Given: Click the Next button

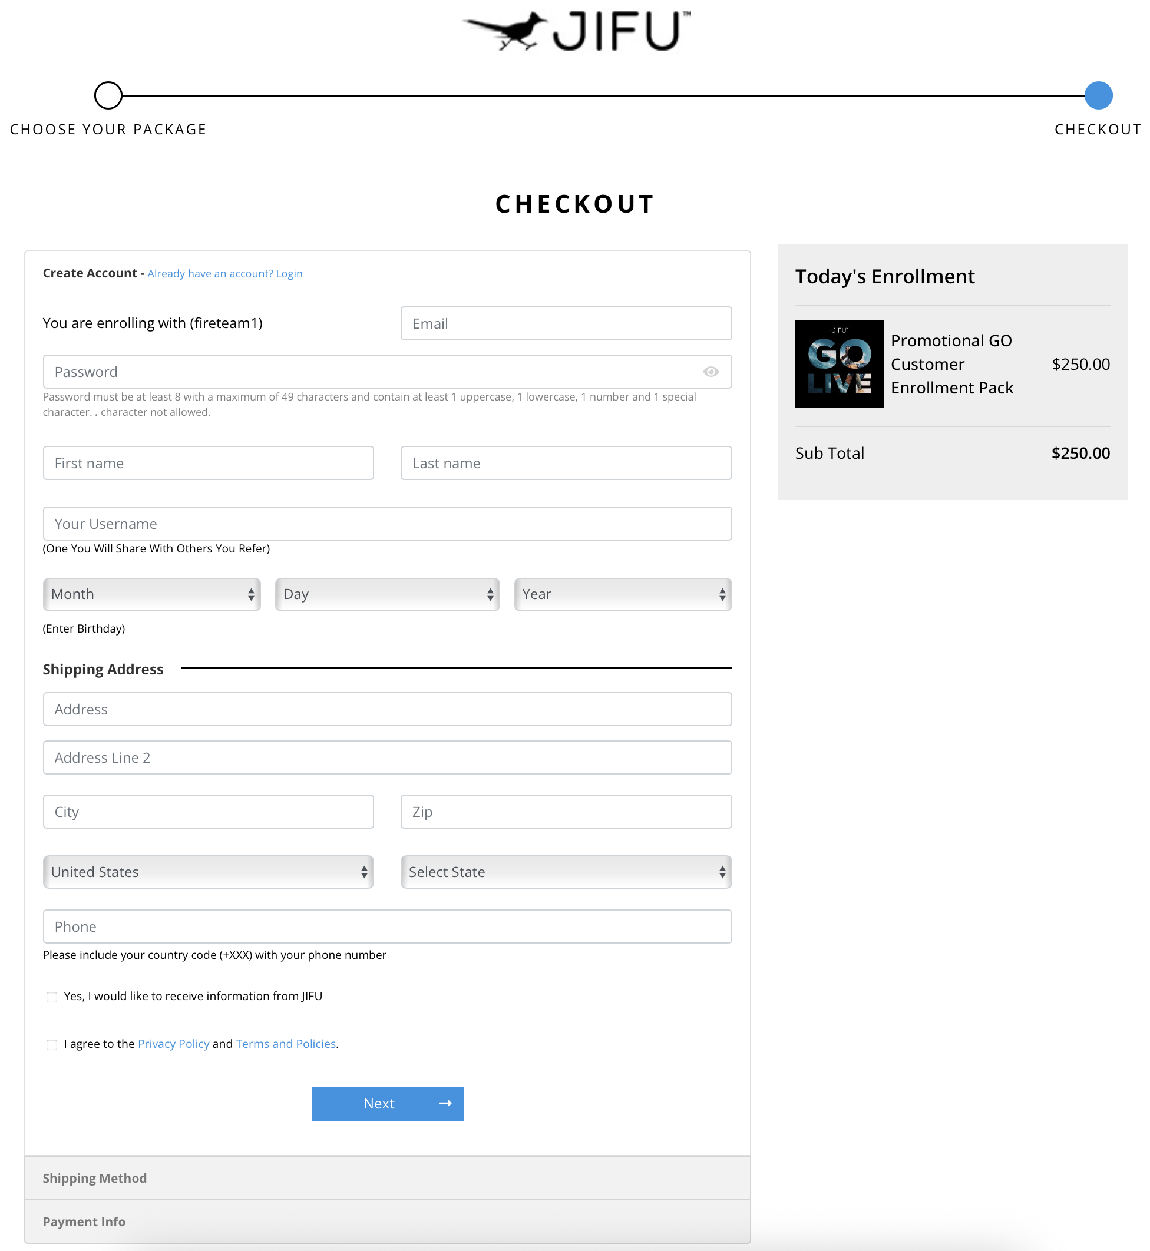Looking at the screenshot, I should point(387,1104).
